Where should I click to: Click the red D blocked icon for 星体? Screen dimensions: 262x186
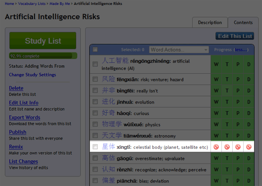[x=249, y=147]
